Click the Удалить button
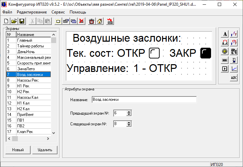Screen dimensions: 243x167 pyautogui.click(x=45, y=150)
